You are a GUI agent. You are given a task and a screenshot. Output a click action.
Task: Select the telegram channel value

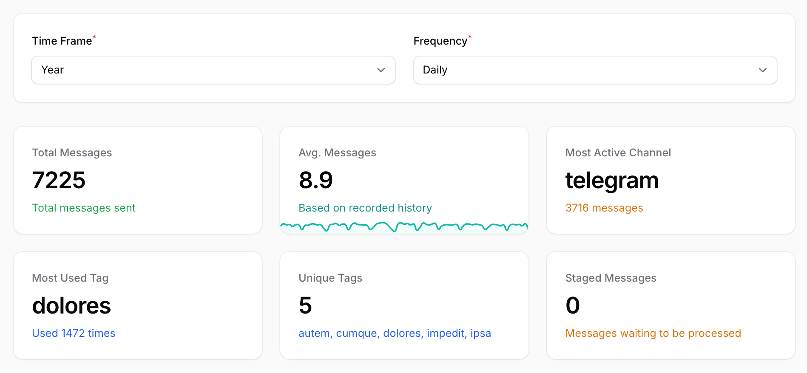pyautogui.click(x=612, y=180)
